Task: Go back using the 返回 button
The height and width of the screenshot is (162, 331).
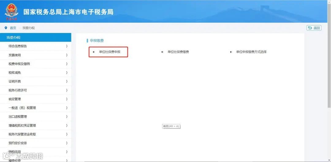Action: pyautogui.click(x=314, y=28)
